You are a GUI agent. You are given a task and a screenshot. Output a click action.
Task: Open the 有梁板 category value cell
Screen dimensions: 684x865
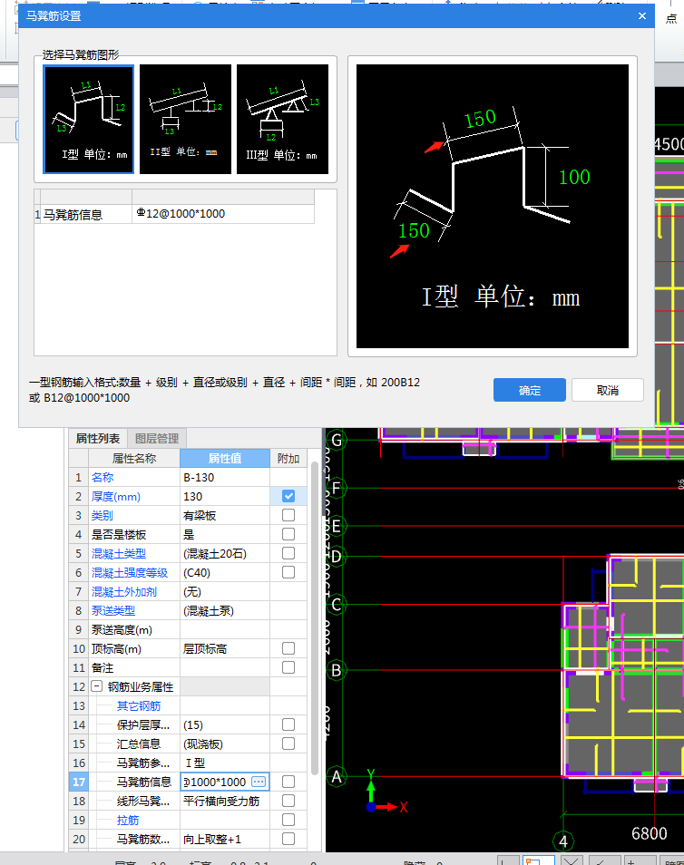225,515
